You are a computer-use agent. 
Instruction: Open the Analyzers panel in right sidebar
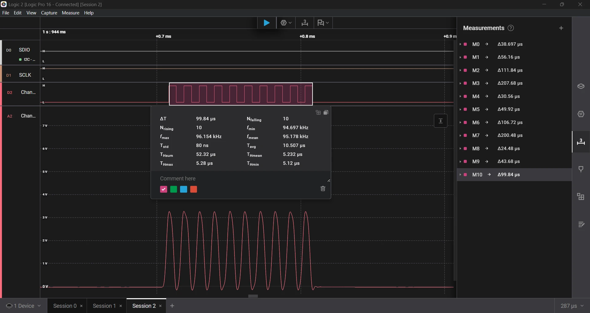(580, 114)
